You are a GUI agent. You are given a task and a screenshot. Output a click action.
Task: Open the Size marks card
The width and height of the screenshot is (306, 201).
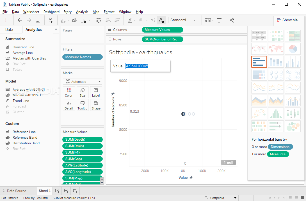tap(82, 92)
